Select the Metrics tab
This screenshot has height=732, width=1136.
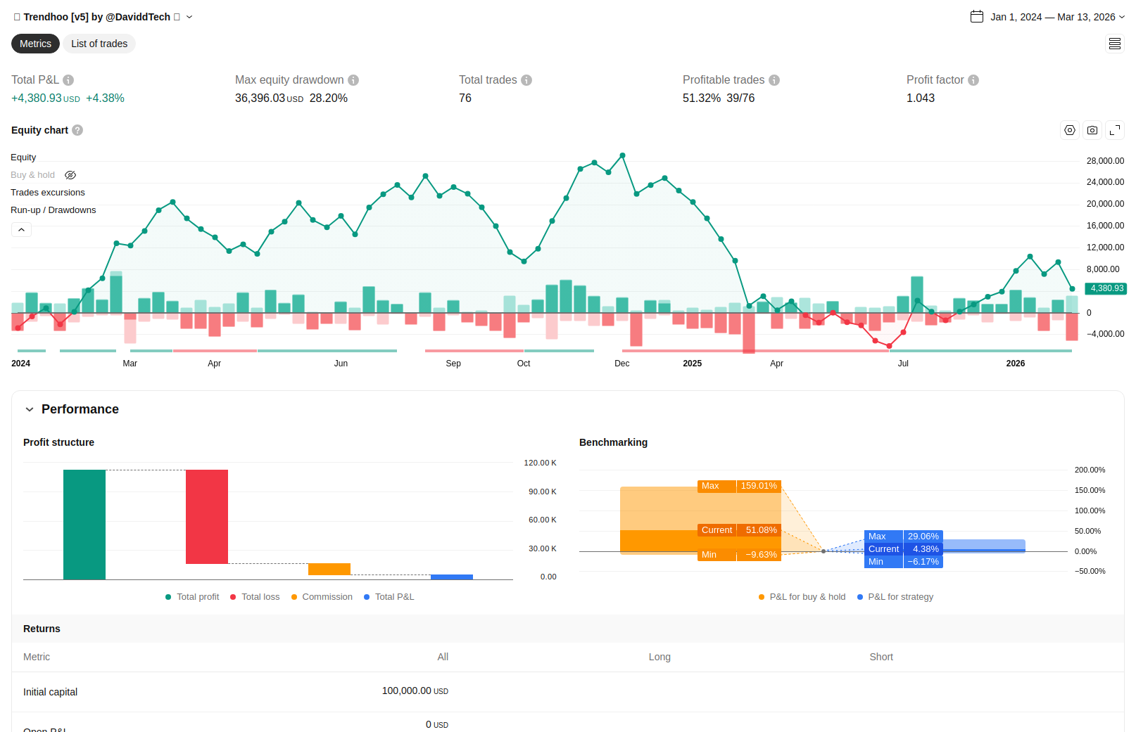[35, 44]
